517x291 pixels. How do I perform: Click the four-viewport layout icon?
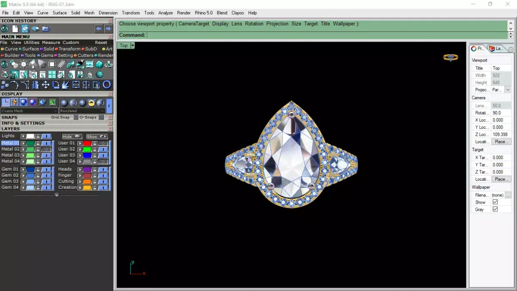coord(52,75)
